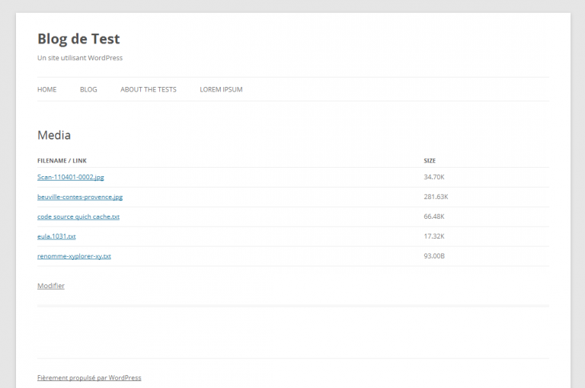Click the 93.00B size value
This screenshot has width=585, height=388.
(434, 256)
